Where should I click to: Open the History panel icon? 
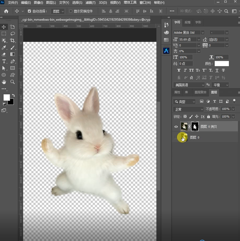coord(166,25)
